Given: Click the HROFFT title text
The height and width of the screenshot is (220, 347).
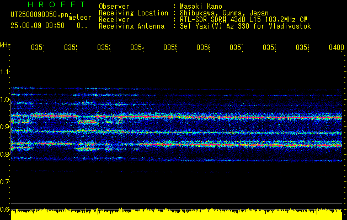Looking at the screenshot, I should click(x=56, y=4).
